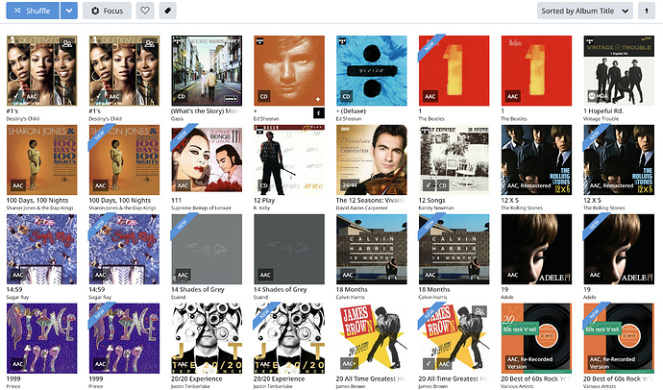This screenshot has width=663, height=390.
Task: Open the 12 Songs album cover
Action: tap(454, 159)
